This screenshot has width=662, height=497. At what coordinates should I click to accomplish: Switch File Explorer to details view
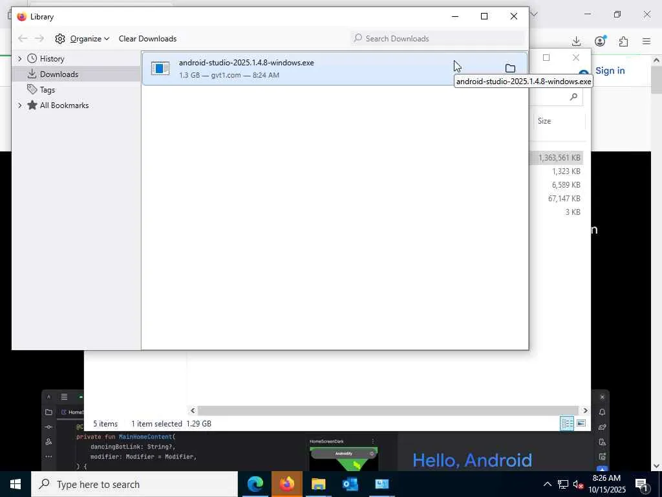click(x=566, y=423)
